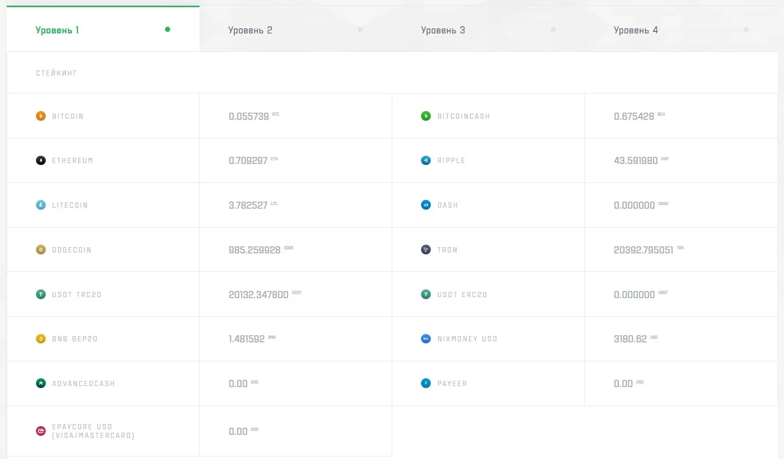Open the Уровень 3 tab
The height and width of the screenshot is (459, 784).
click(x=488, y=29)
